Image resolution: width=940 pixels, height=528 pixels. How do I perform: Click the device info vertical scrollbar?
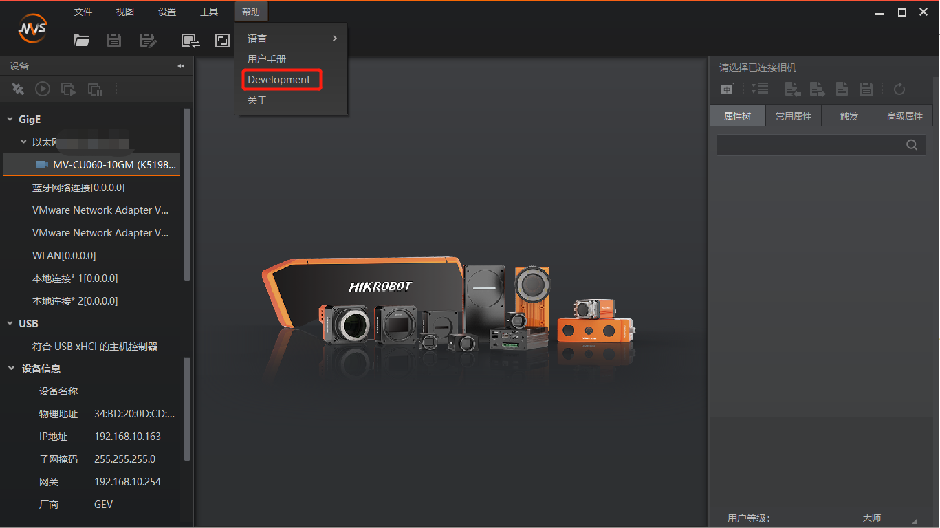pyautogui.click(x=187, y=409)
